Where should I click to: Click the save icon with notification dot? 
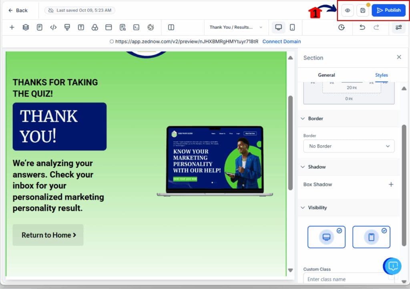pyautogui.click(x=362, y=10)
